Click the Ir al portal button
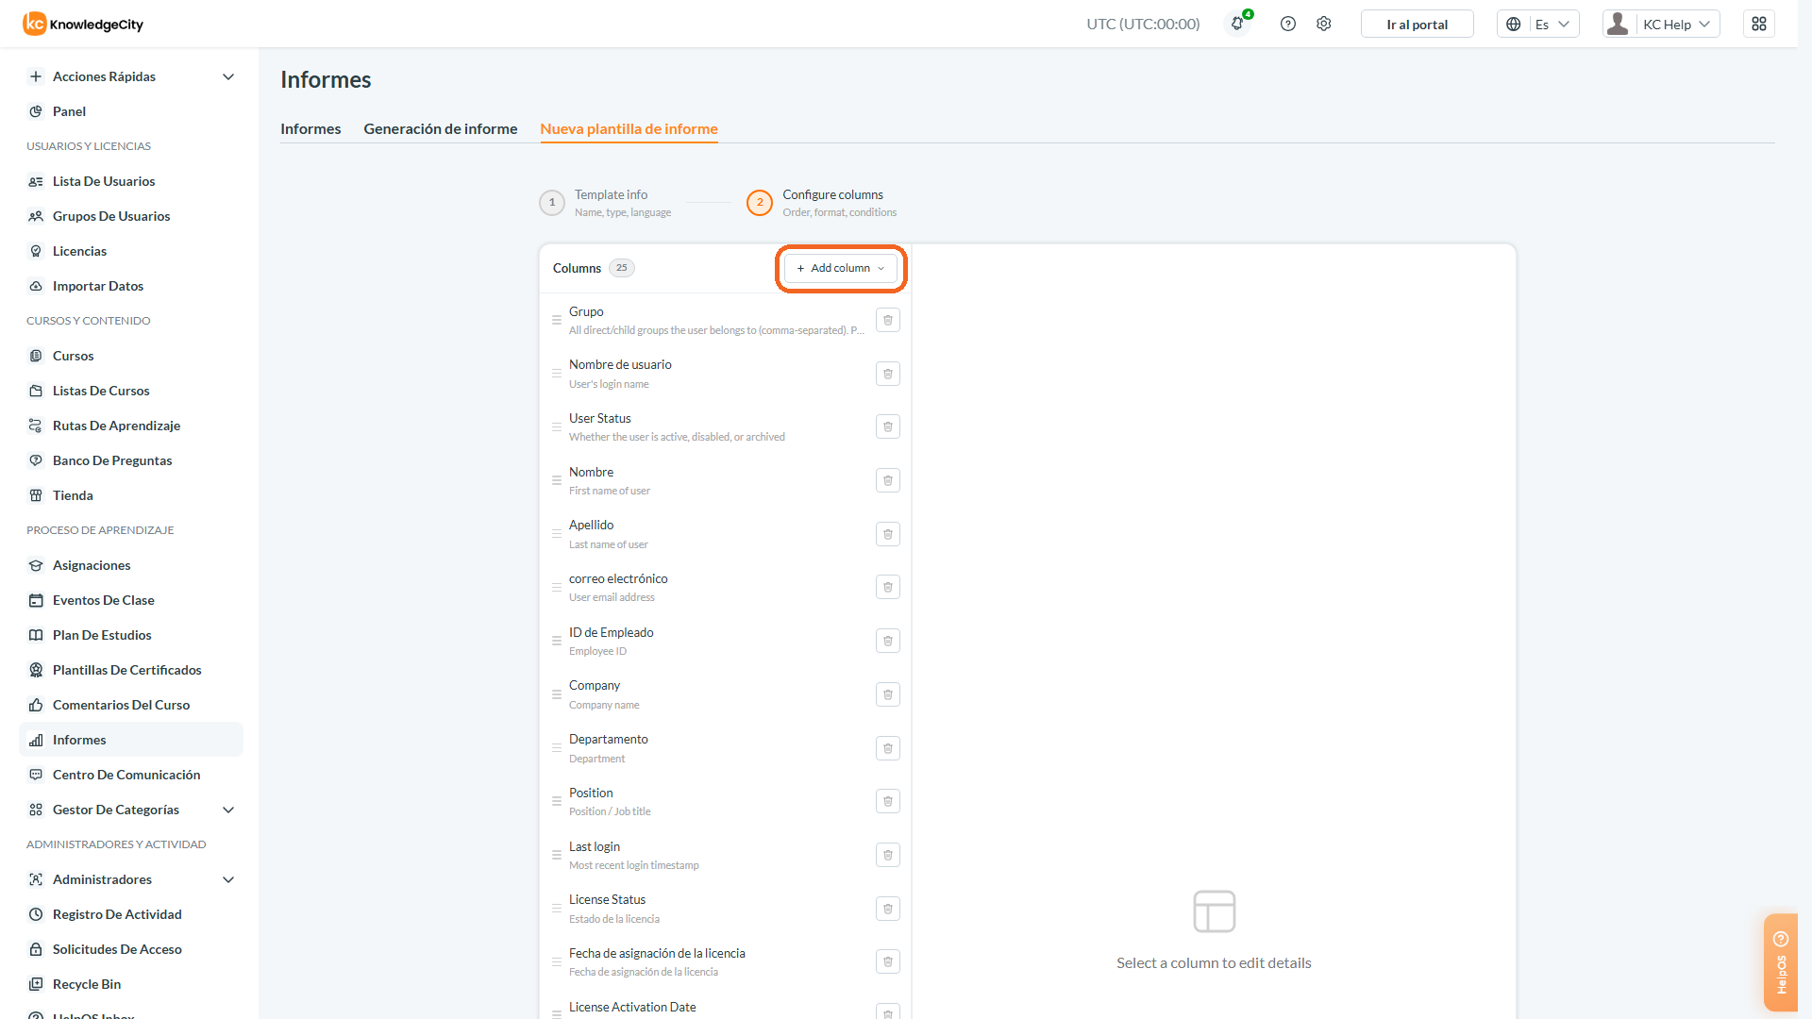The image size is (1812, 1019). (x=1417, y=24)
